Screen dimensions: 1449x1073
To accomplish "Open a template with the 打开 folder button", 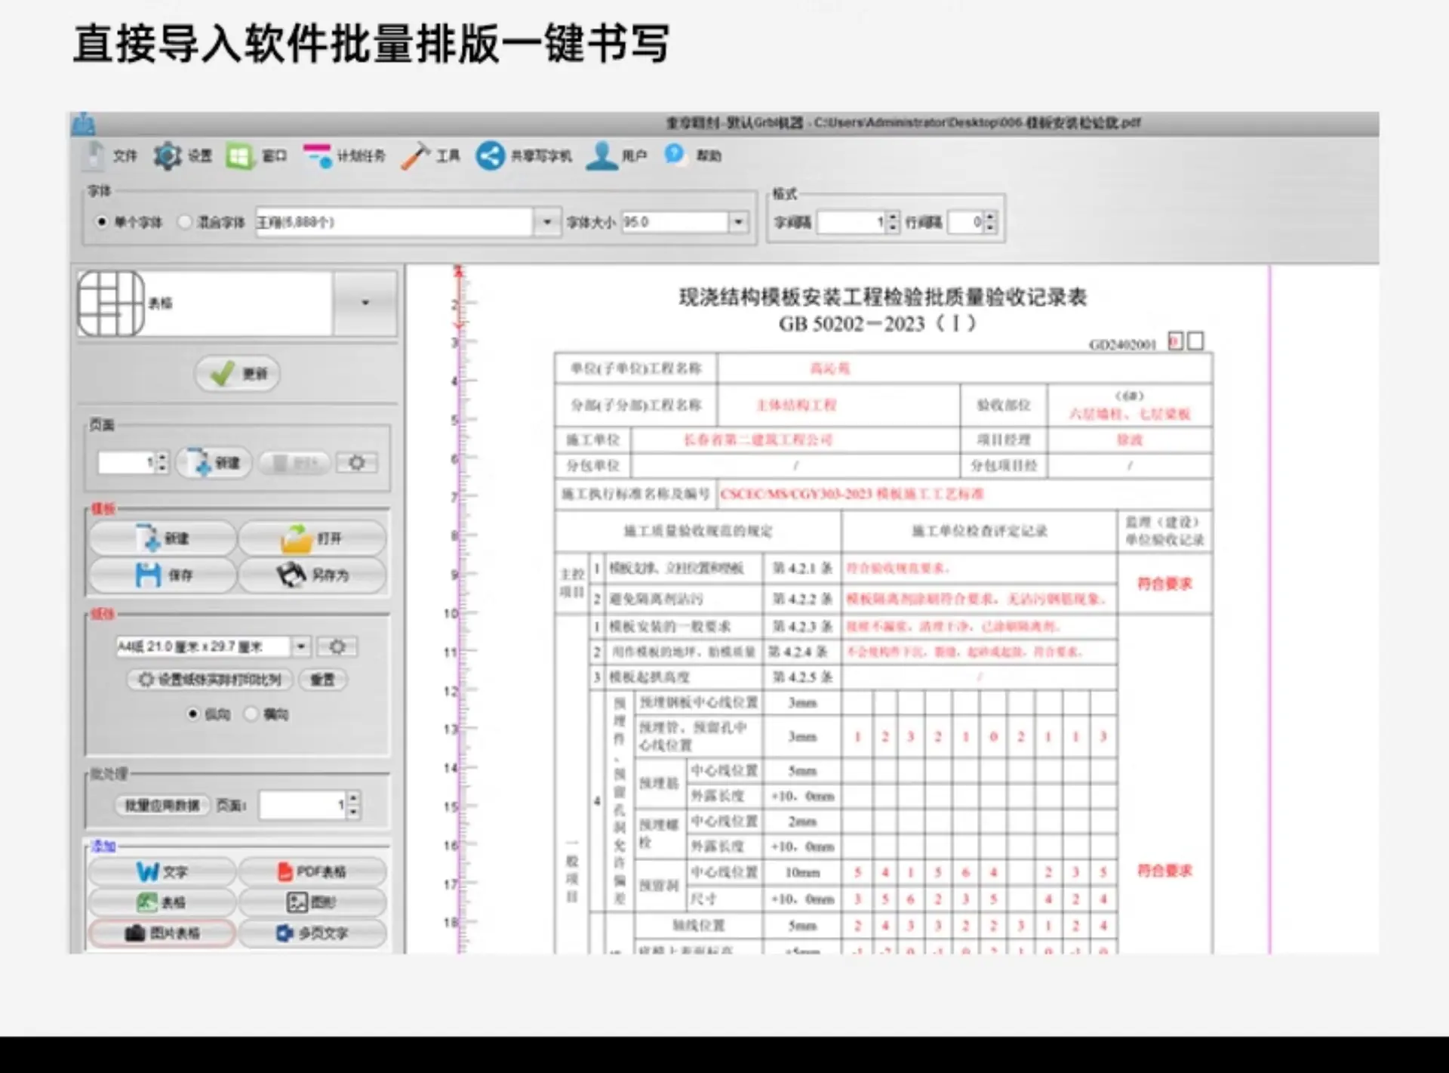I will click(312, 538).
